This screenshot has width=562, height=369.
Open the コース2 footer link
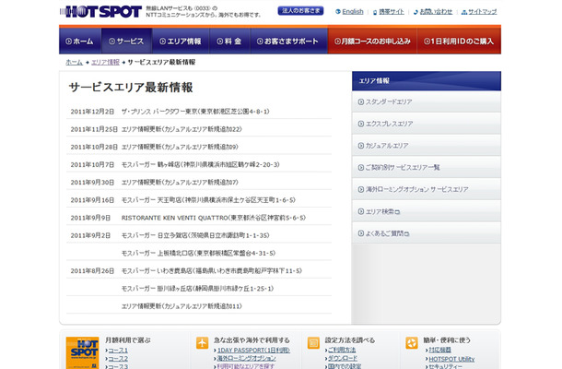pyautogui.click(x=118, y=359)
